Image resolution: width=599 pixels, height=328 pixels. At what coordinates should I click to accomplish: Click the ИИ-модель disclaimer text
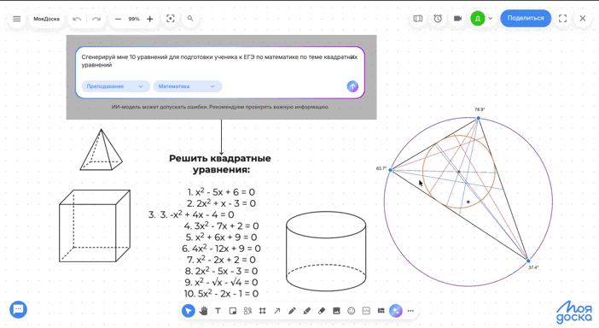coord(220,107)
